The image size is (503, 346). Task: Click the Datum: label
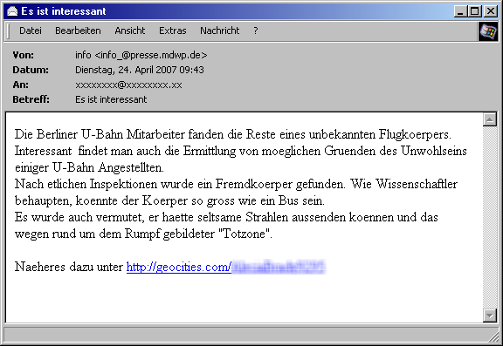(x=31, y=70)
